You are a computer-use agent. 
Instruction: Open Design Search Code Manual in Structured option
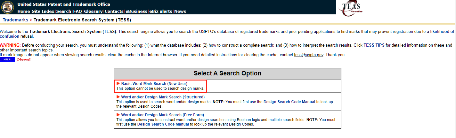pos(289,102)
